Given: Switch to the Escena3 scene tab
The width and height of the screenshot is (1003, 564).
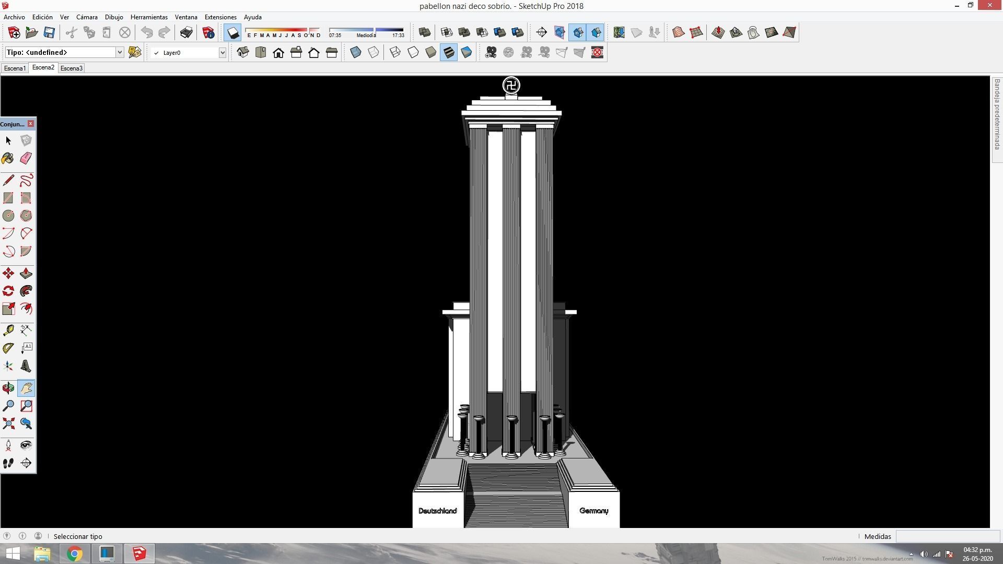Looking at the screenshot, I should 72,68.
